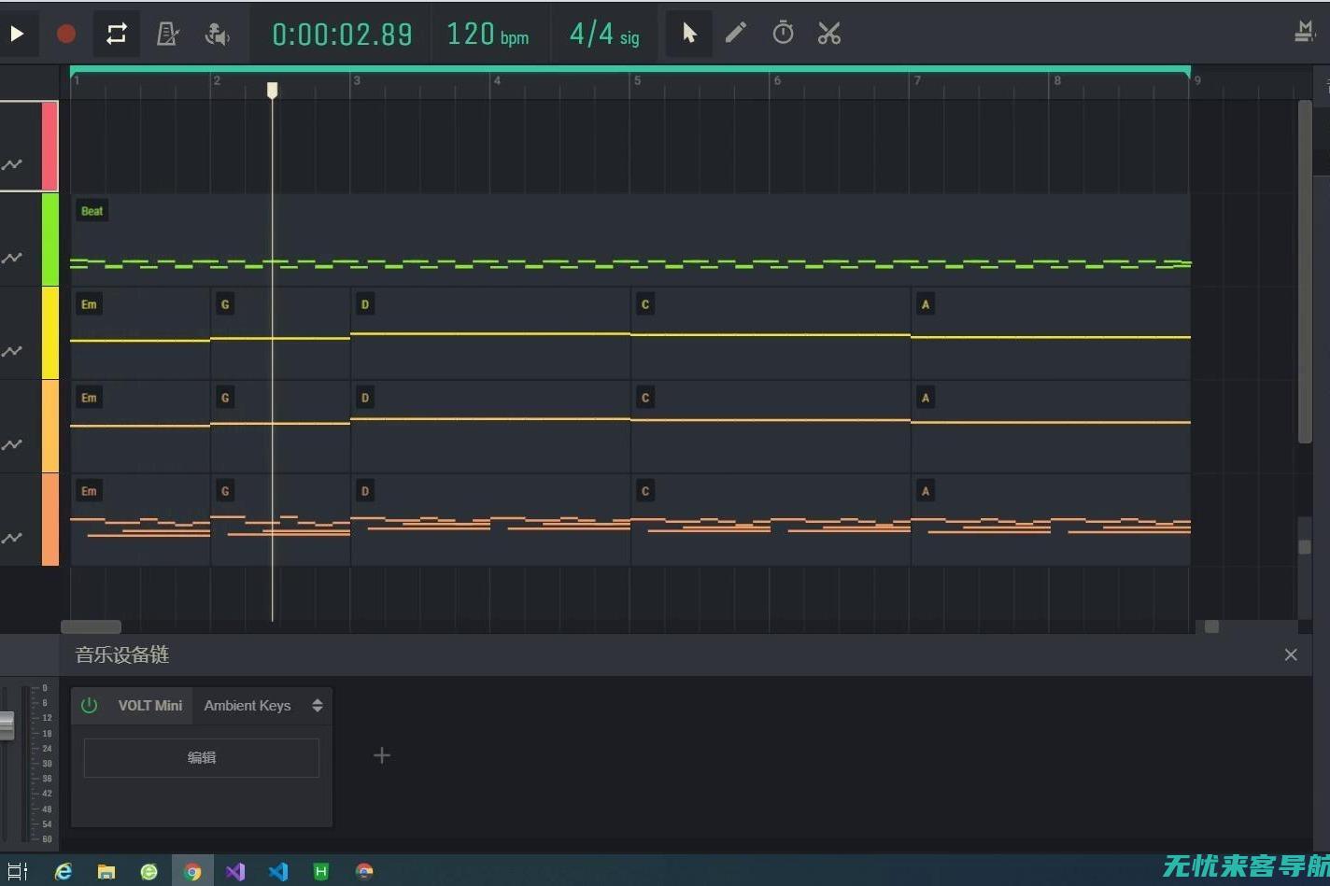Select the scissors split tool
The width and height of the screenshot is (1330, 886).
829,34
